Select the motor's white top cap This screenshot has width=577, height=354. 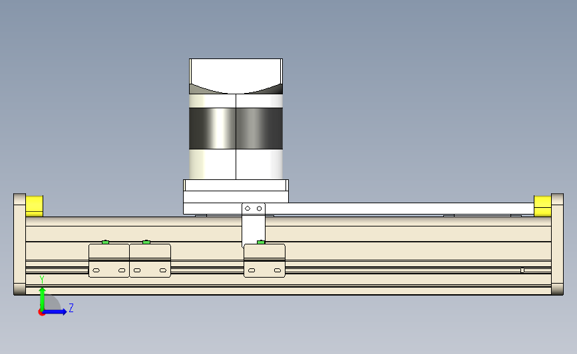click(x=236, y=76)
